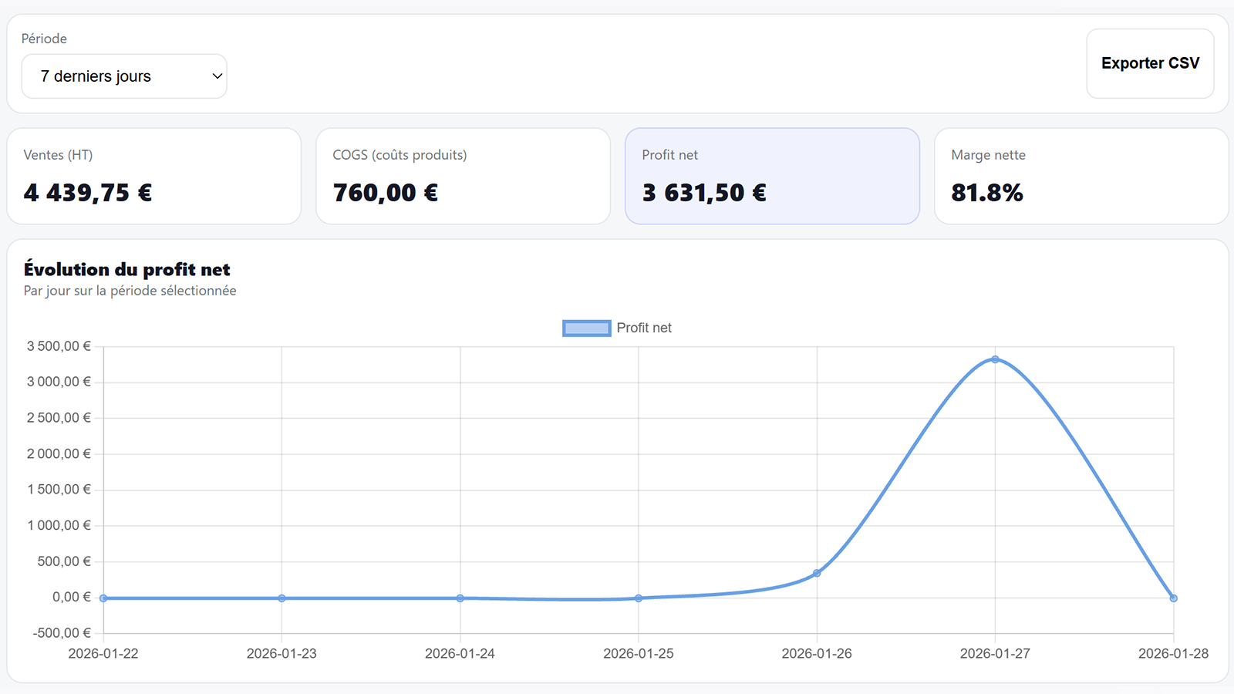Click the first data point on 2026-01-22
The height and width of the screenshot is (694, 1234).
(x=103, y=597)
